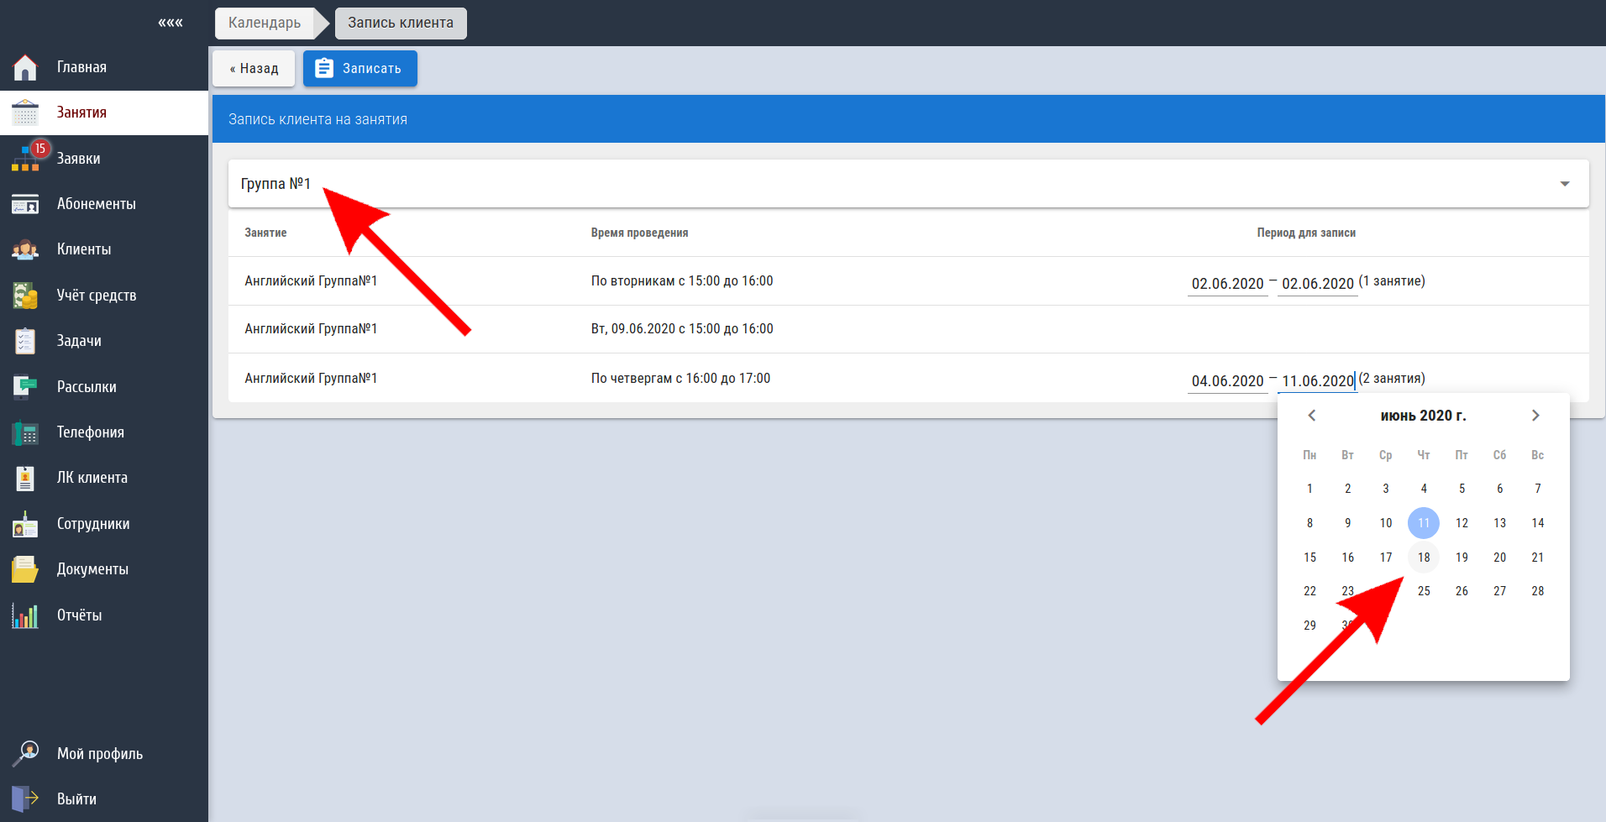Click the Thursday start date 04.06.2020 field

pos(1227,381)
